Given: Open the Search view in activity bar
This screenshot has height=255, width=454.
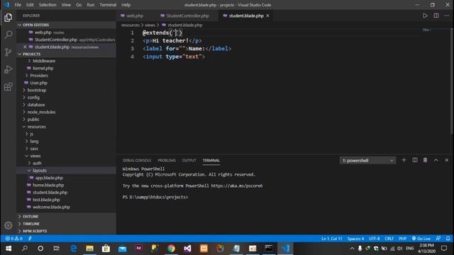Looking at the screenshot, I should pyautogui.click(x=8, y=35).
